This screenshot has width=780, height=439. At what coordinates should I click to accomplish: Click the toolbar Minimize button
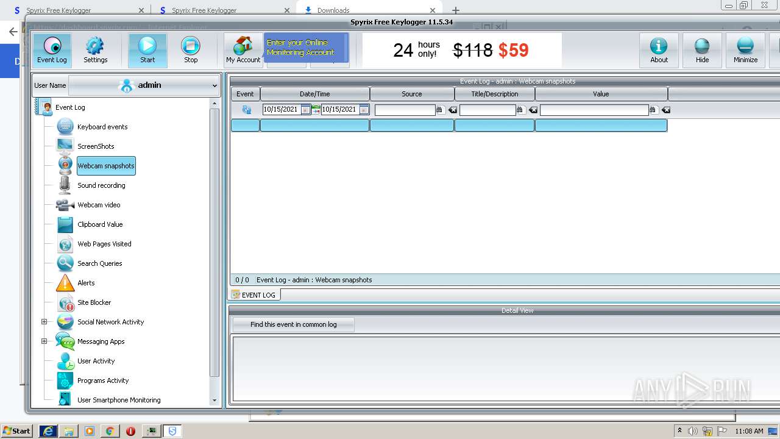pyautogui.click(x=745, y=50)
